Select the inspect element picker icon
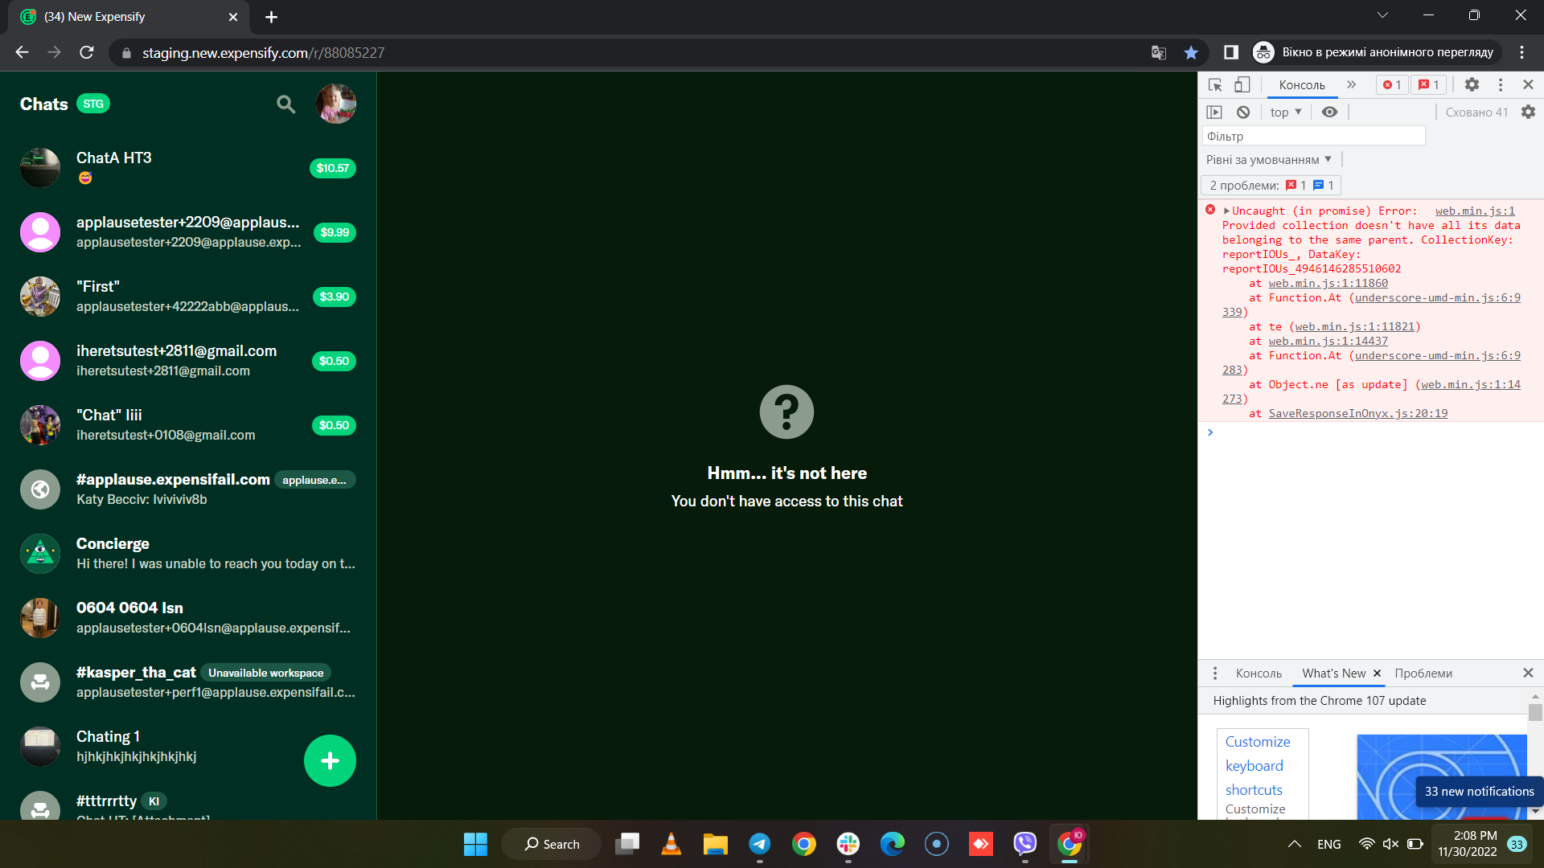Image resolution: width=1544 pixels, height=868 pixels. (1215, 84)
